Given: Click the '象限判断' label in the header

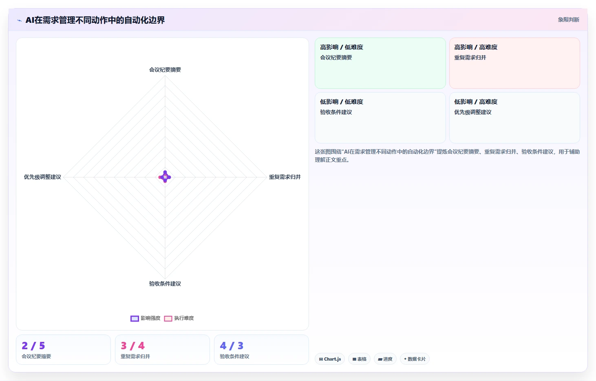Looking at the screenshot, I should point(568,20).
